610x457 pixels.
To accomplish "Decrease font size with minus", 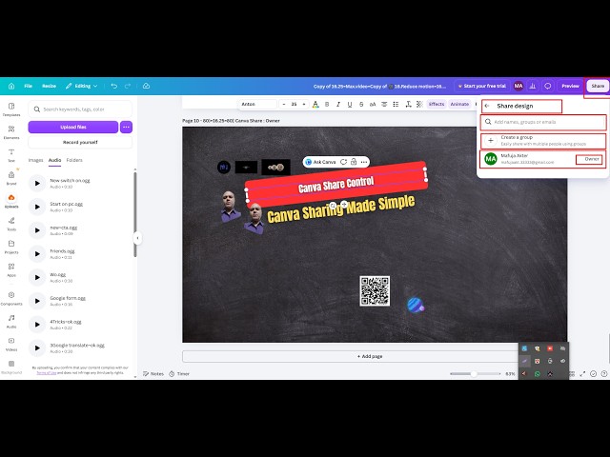I will coord(284,104).
